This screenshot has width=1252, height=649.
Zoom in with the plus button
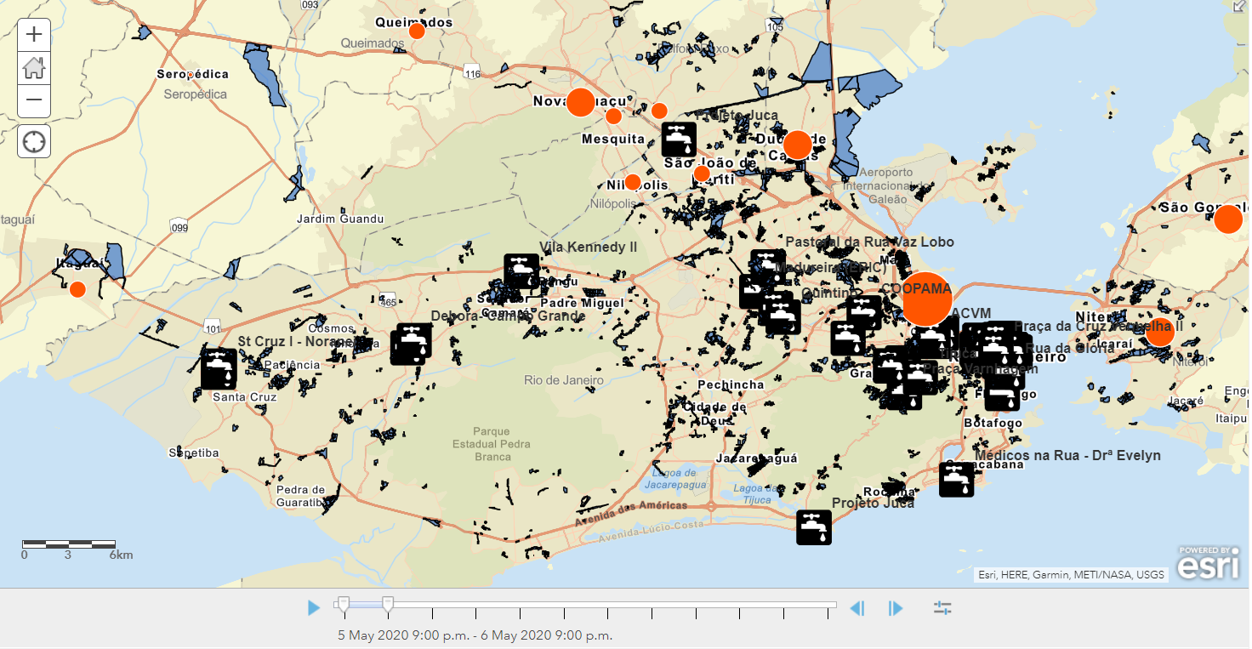coord(34,35)
